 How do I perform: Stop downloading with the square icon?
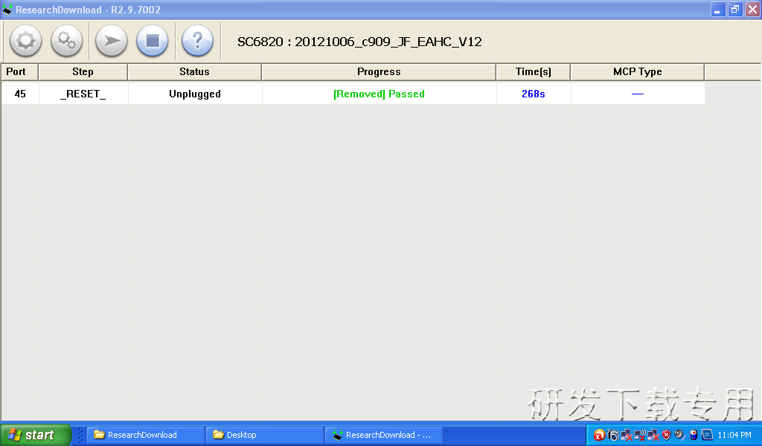pyautogui.click(x=152, y=40)
